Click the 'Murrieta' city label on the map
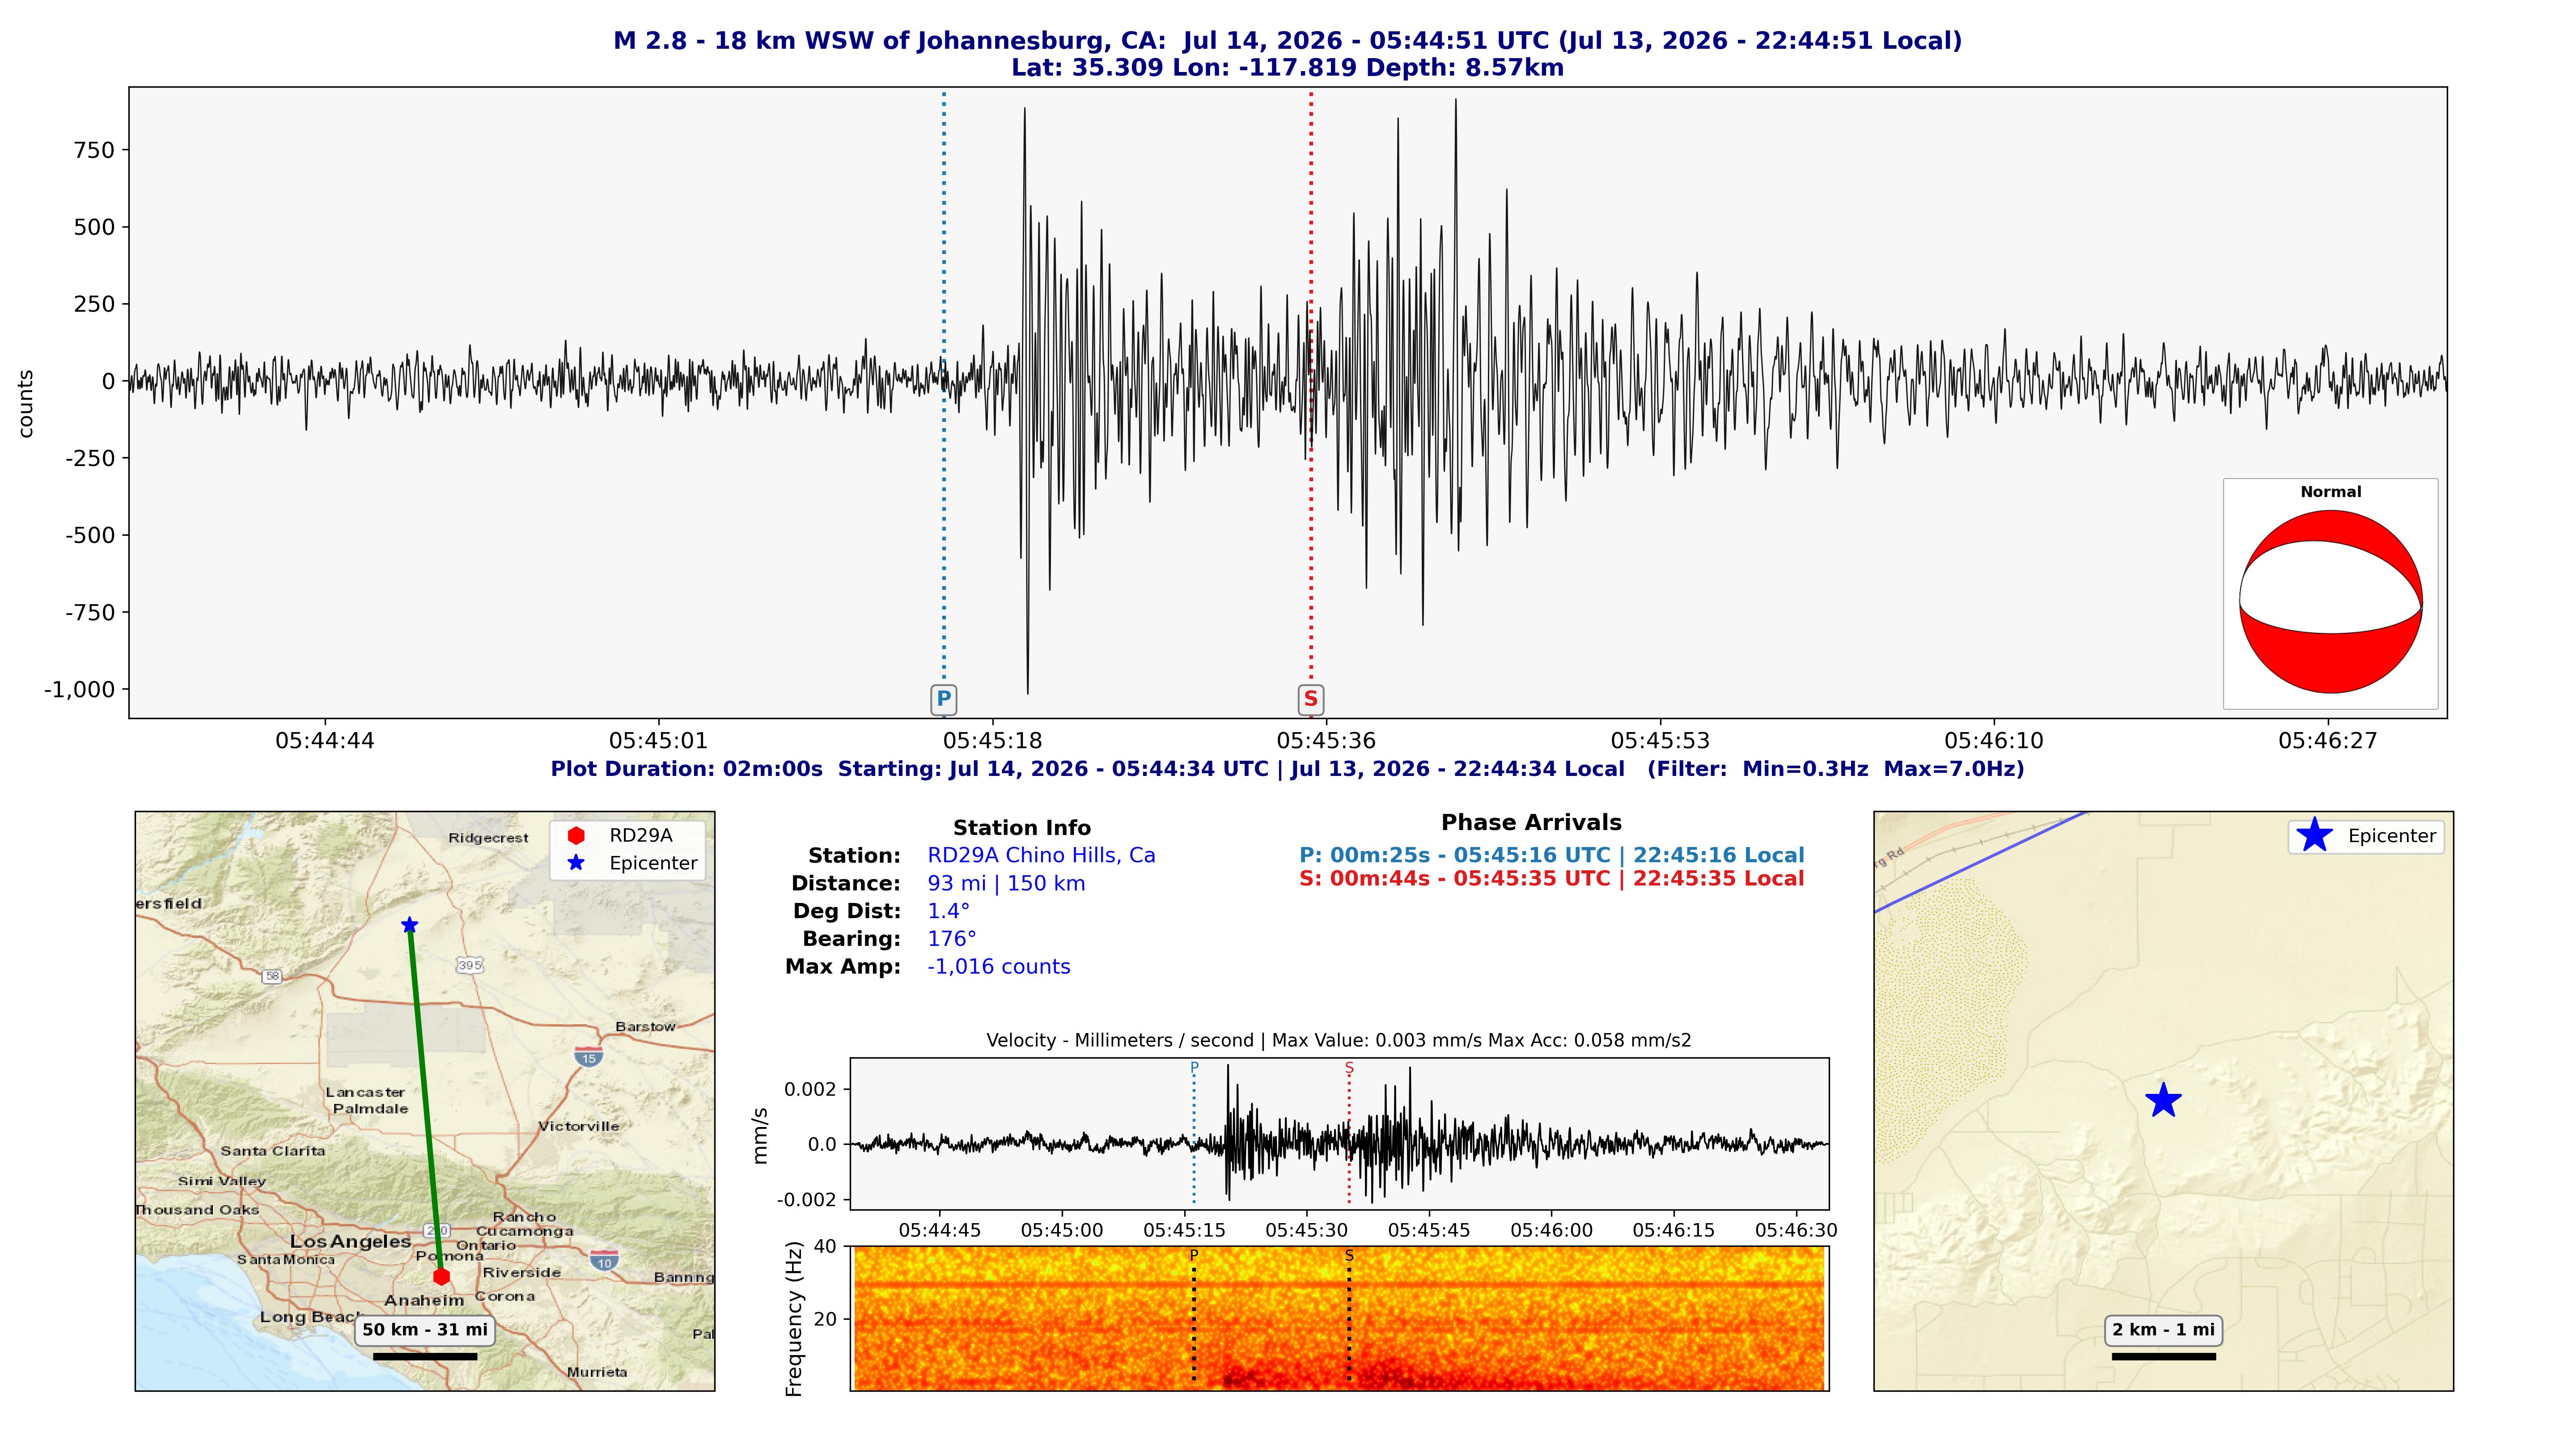The width and height of the screenshot is (2576, 1449). coord(597,1372)
